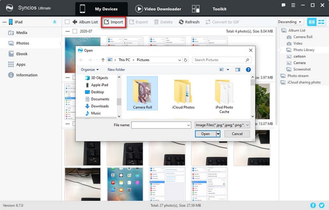This screenshot has width=329, height=210.
Task: Switch to Video Downloader tab
Action: 158,9
